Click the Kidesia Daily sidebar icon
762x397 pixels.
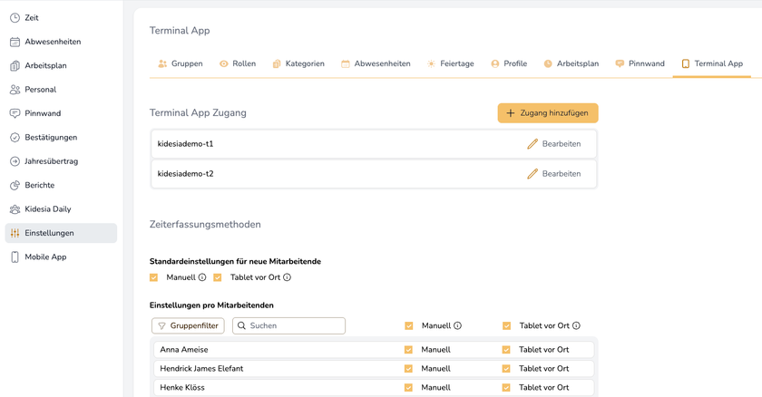point(15,209)
